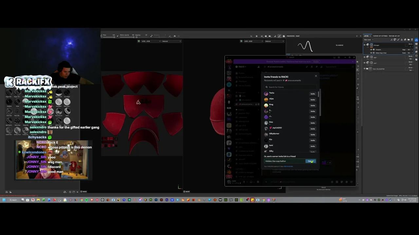This screenshot has height=235, width=419.
Task: Click the add effect wand icon in Layers
Action: click(392, 39)
